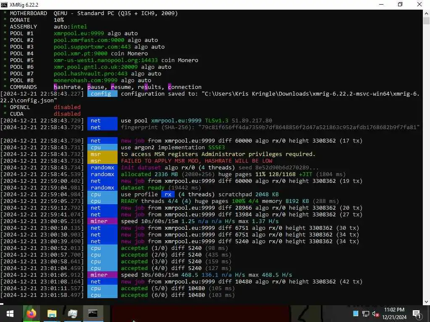
Task: Click the network status tray icon
Action: pyautogui.click(x=366, y=314)
